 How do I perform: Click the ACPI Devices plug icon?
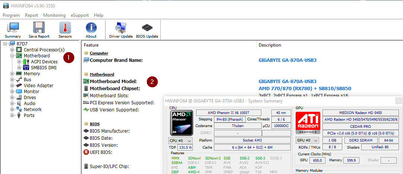pyautogui.click(x=26, y=62)
